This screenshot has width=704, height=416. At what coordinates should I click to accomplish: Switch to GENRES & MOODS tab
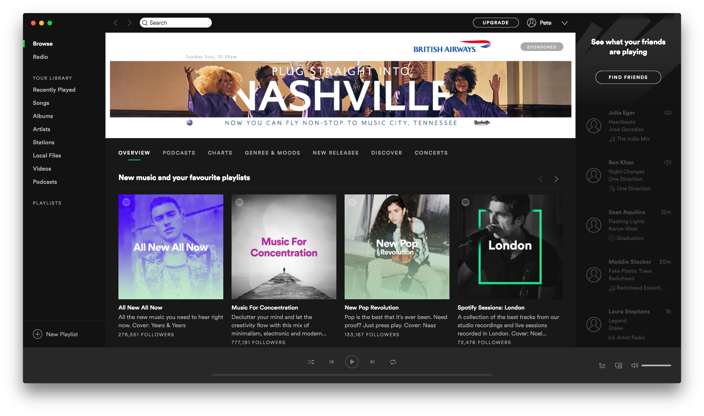click(272, 153)
